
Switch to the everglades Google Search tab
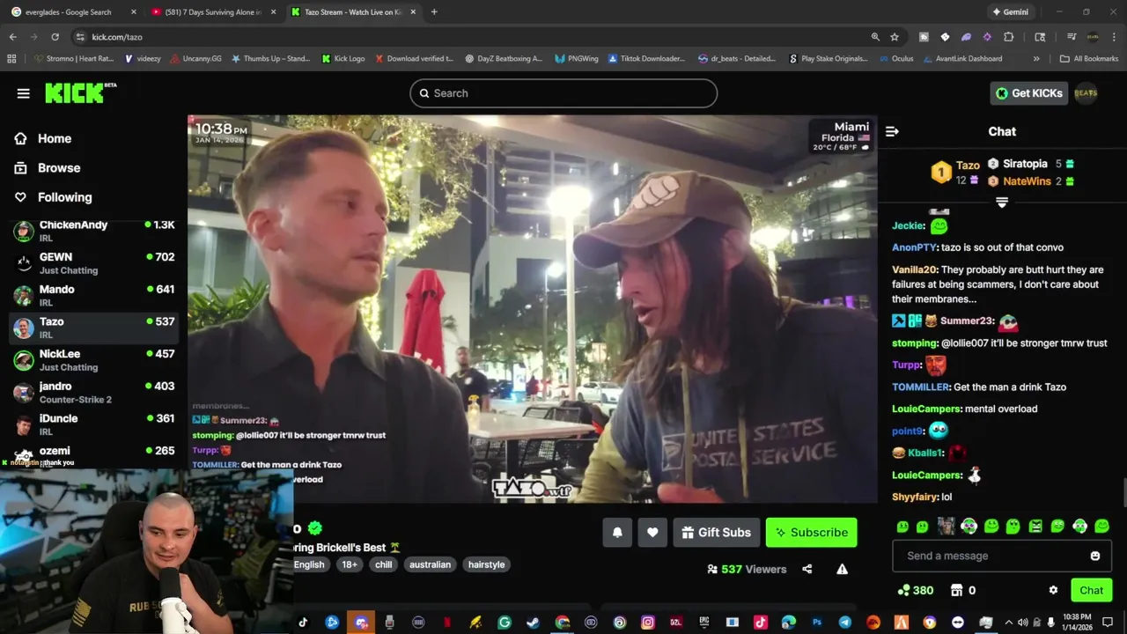(x=74, y=12)
